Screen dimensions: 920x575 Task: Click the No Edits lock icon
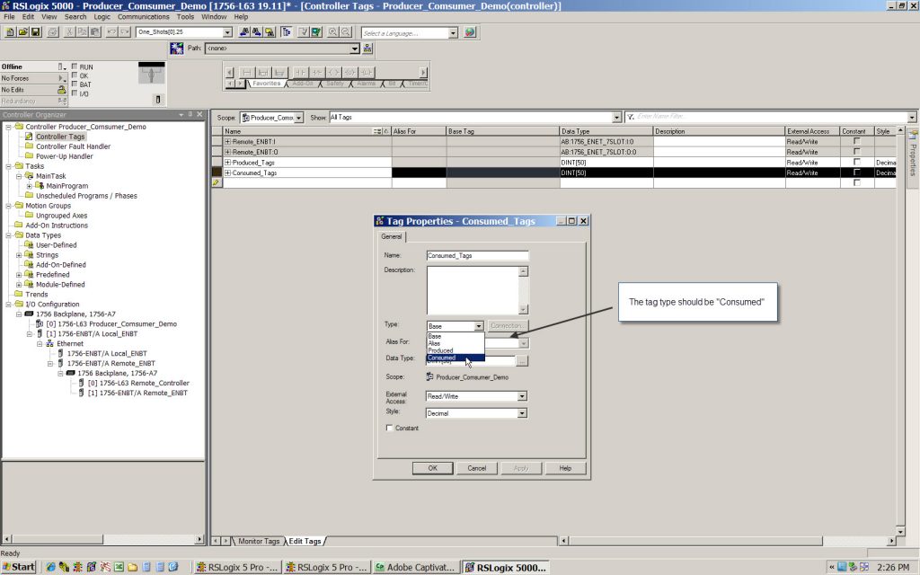click(62, 90)
